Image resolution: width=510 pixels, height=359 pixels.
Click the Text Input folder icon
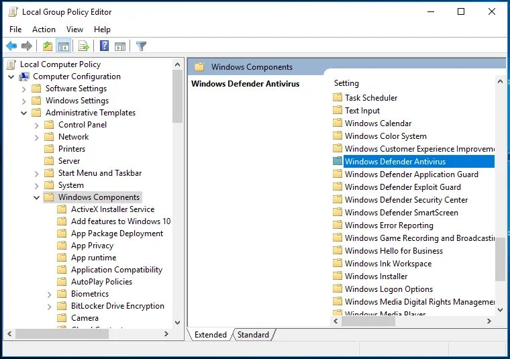[x=338, y=110]
